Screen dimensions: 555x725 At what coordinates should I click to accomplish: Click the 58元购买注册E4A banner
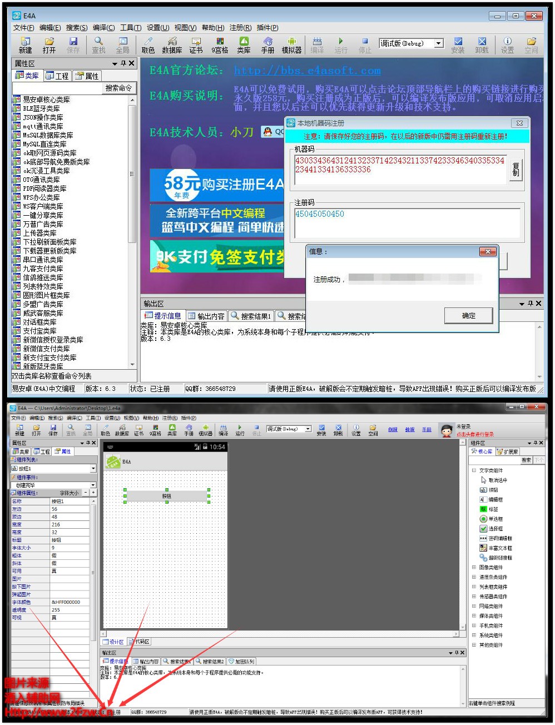pyautogui.click(x=217, y=185)
